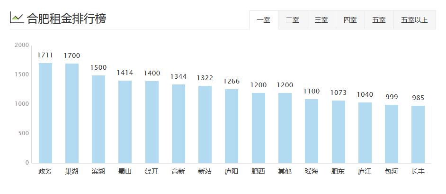Image resolution: width=446 pixels, height=194 pixels.
Task: Click the axis label 庐江
Action: click(365, 172)
